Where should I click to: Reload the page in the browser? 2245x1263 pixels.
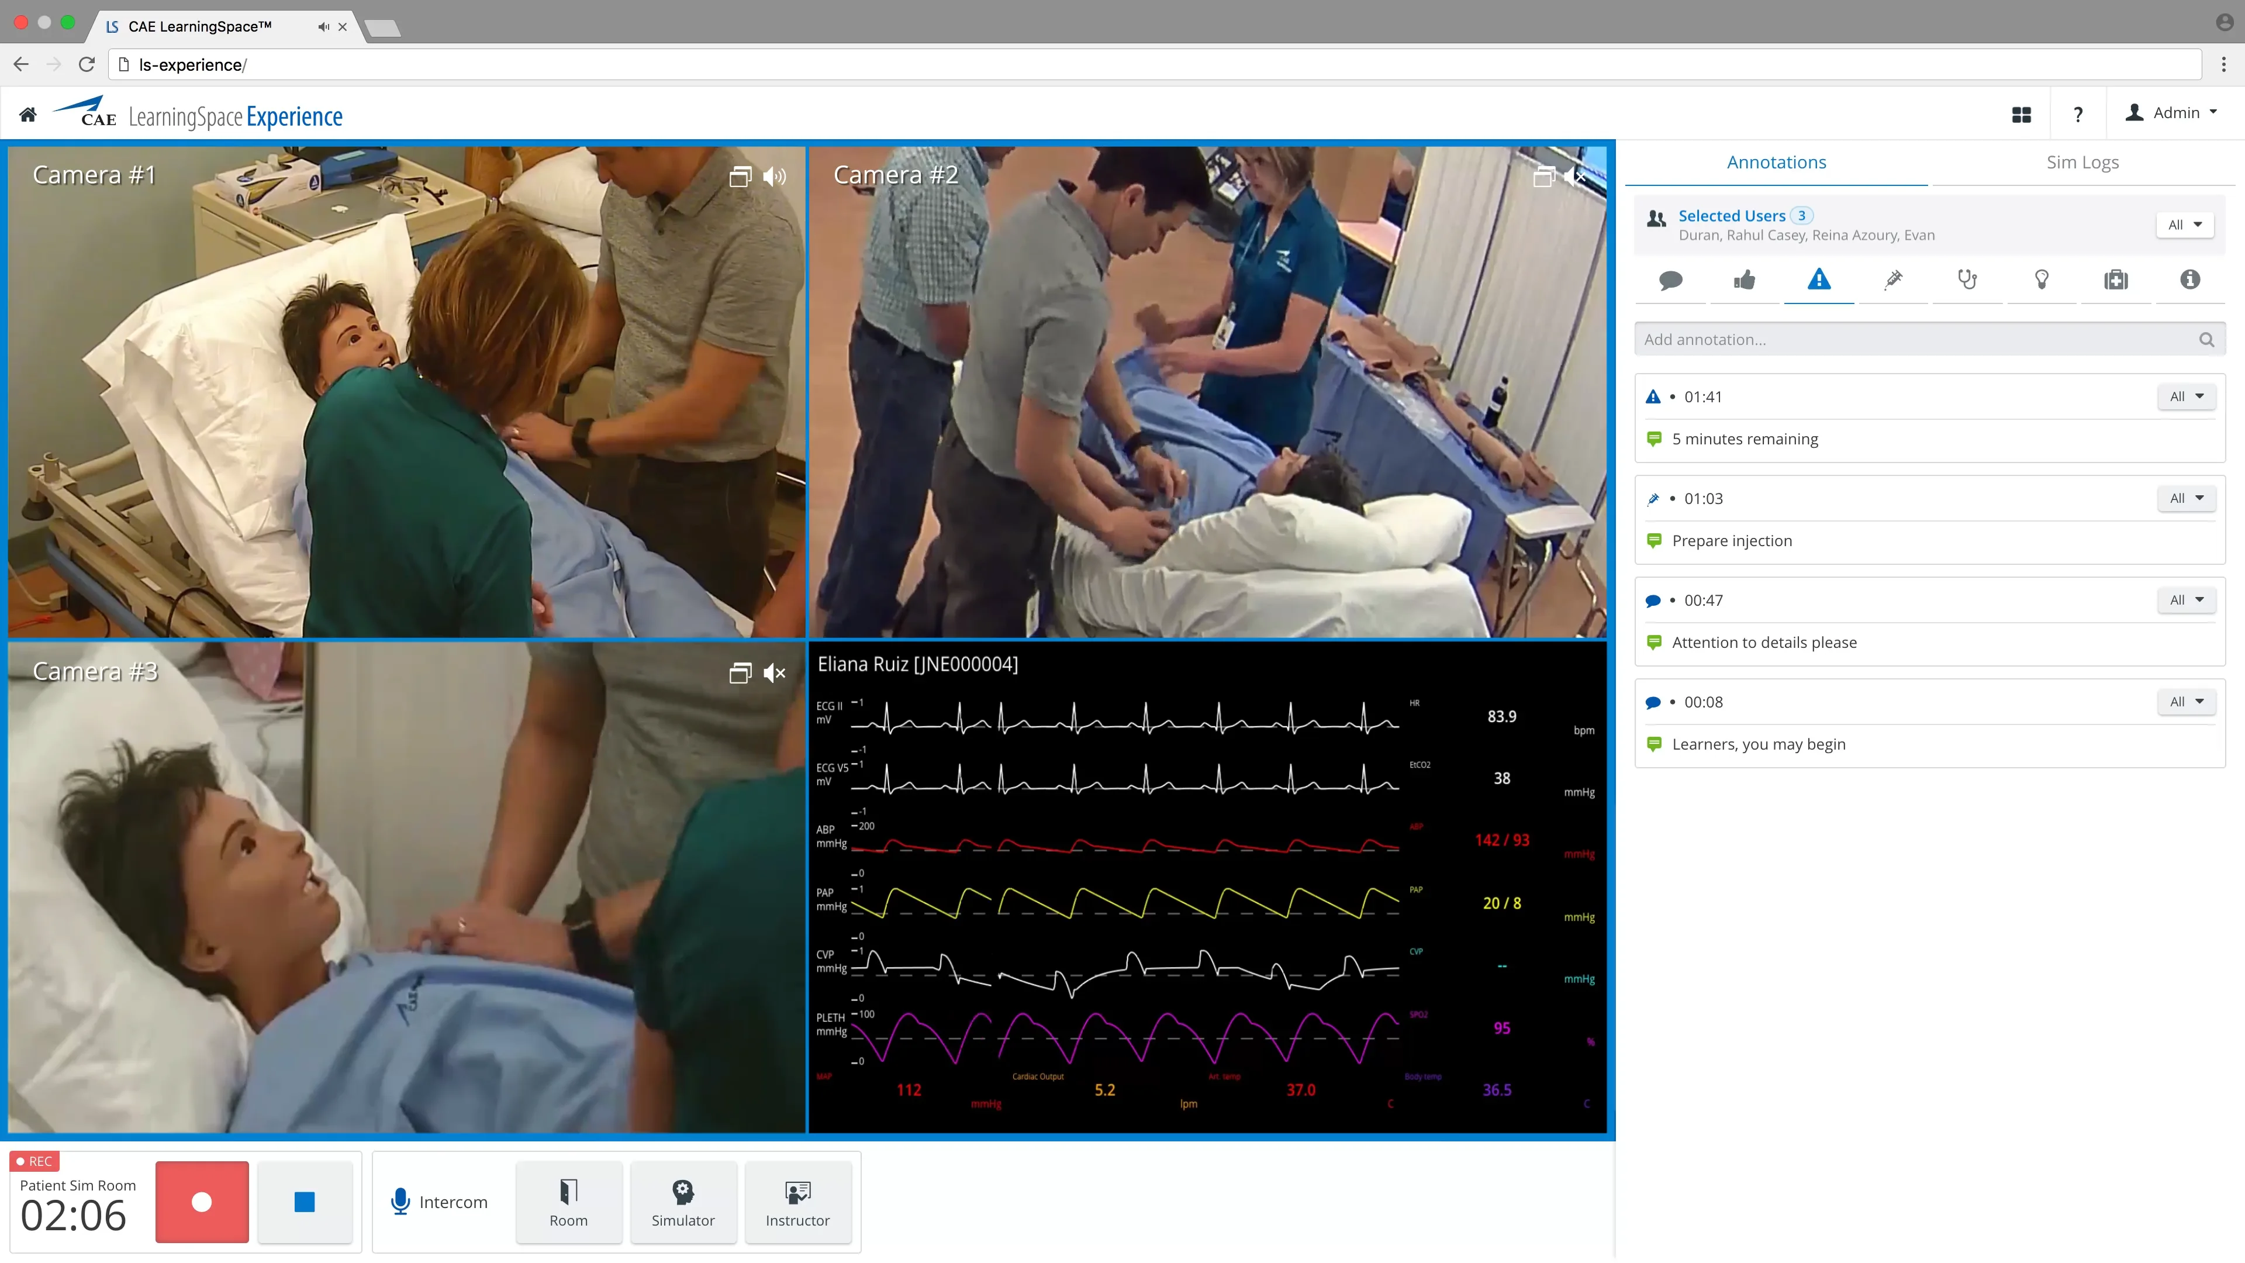[87, 64]
